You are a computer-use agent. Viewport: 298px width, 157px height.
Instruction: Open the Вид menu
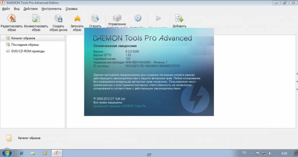click(x=17, y=9)
